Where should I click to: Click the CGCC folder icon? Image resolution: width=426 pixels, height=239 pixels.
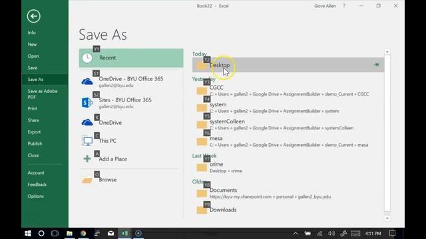coord(202,91)
